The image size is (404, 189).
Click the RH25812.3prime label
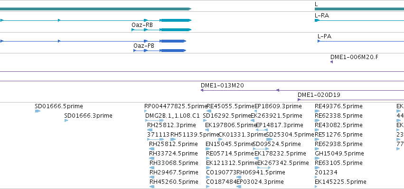tap(171, 125)
